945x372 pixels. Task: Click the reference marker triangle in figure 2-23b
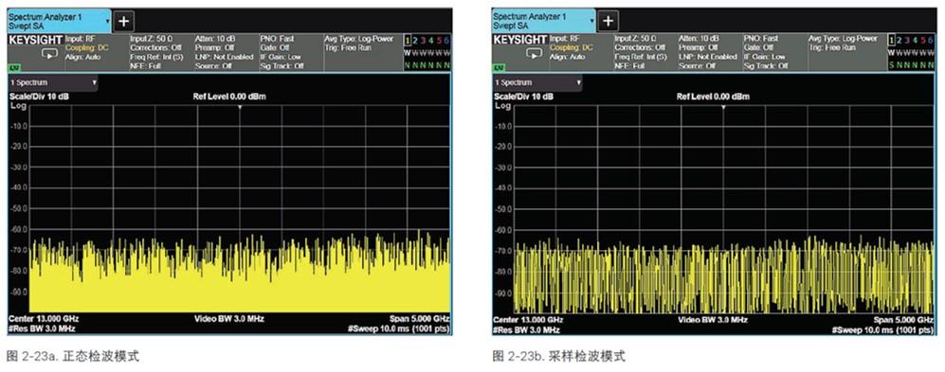[x=723, y=107]
